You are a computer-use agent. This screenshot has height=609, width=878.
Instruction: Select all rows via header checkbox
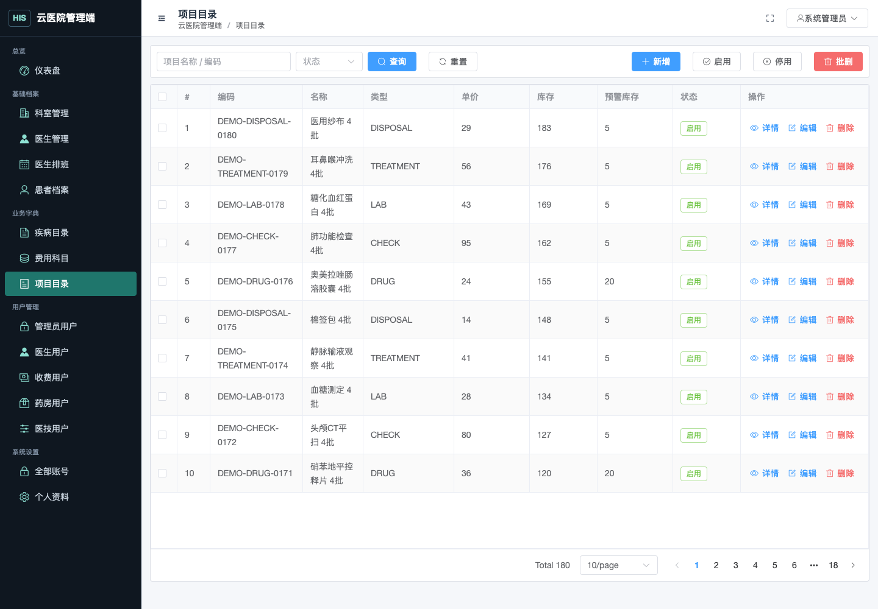coord(162,97)
